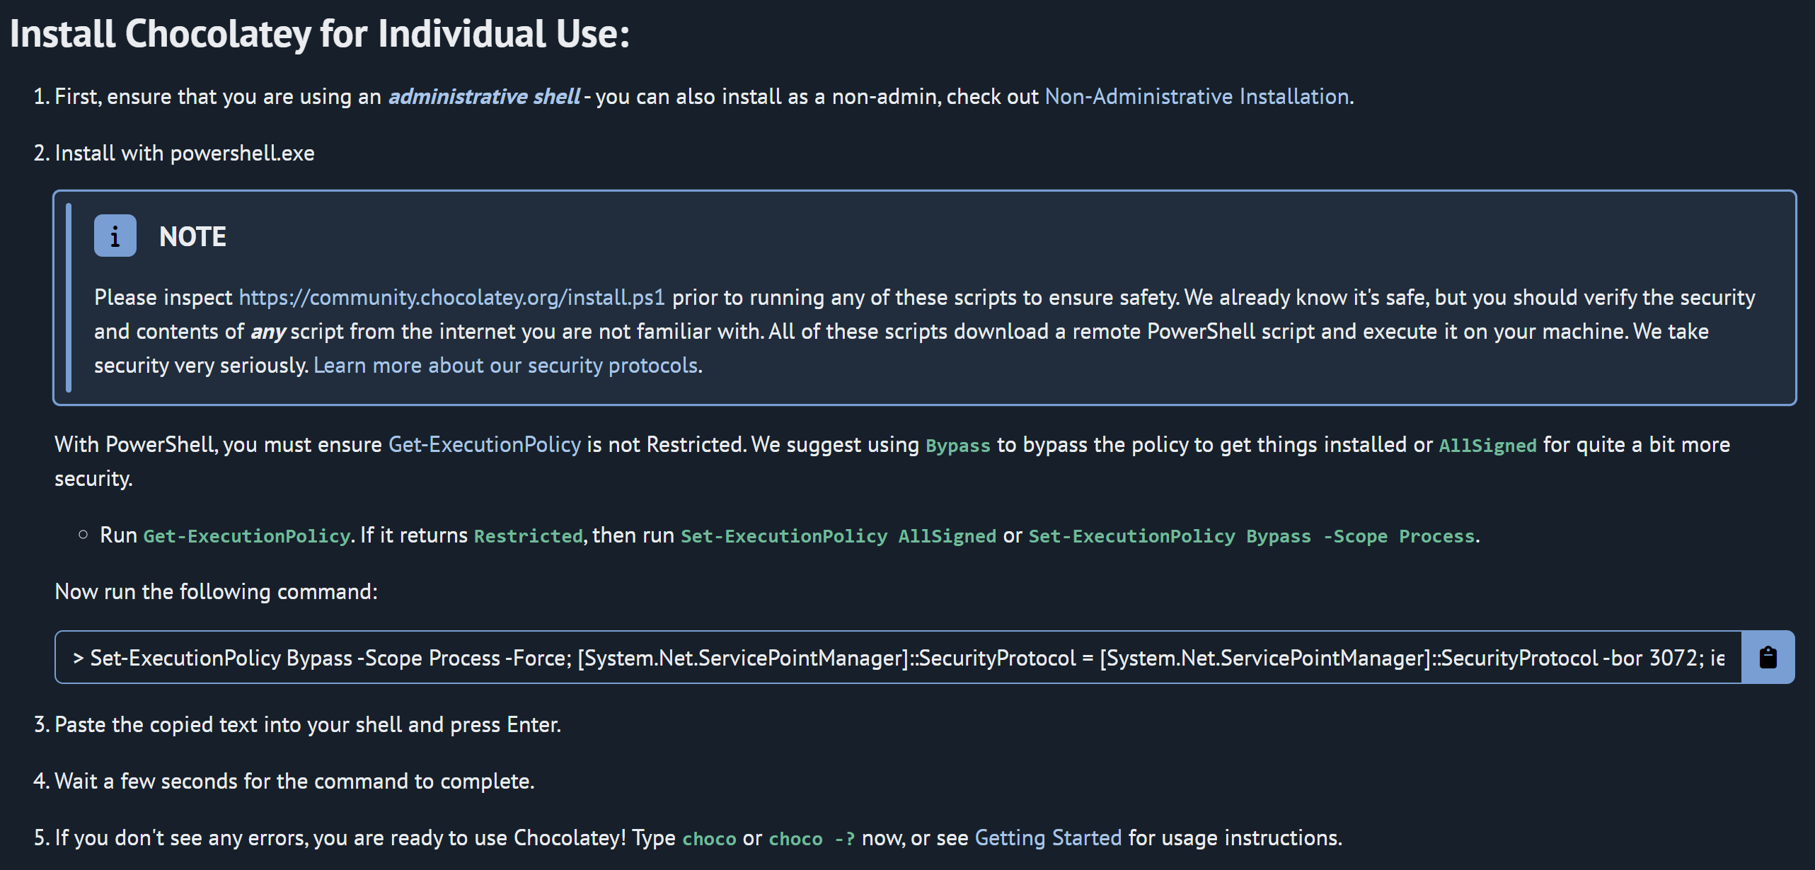Open the Getting Started link
The width and height of the screenshot is (1815, 870).
[x=1047, y=837]
